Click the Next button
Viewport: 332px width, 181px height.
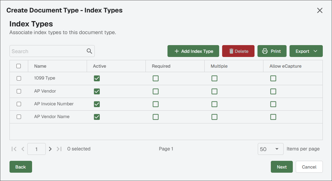tap(282, 167)
